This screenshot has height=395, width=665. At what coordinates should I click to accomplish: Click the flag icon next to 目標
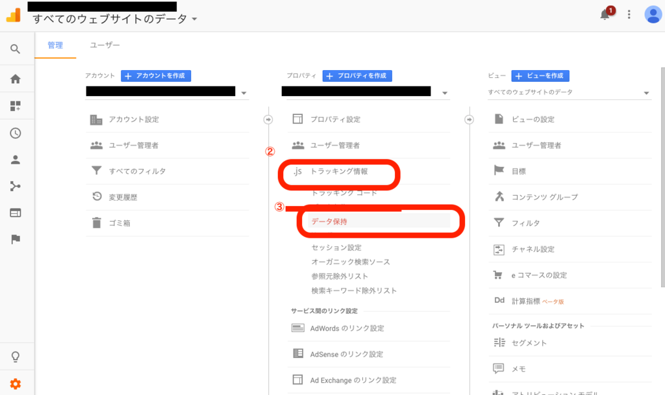(499, 171)
